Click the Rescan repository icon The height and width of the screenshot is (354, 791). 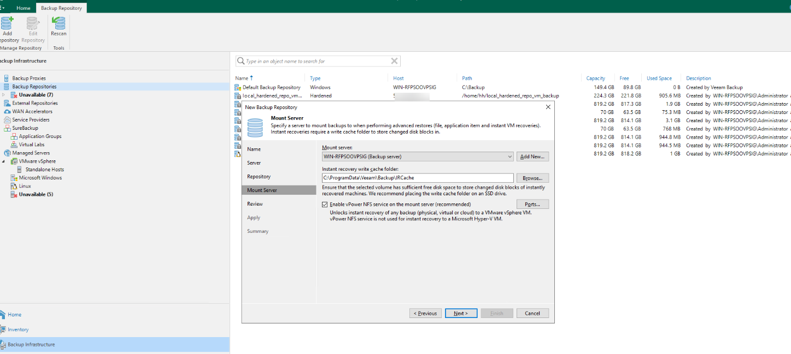58,24
